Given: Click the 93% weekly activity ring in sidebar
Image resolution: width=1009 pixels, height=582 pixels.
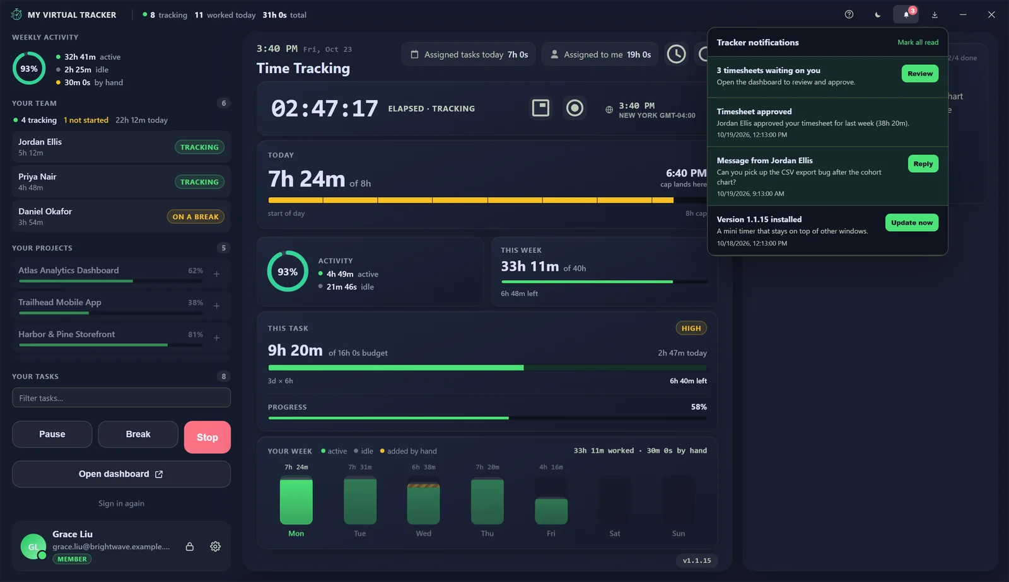Looking at the screenshot, I should tap(29, 69).
